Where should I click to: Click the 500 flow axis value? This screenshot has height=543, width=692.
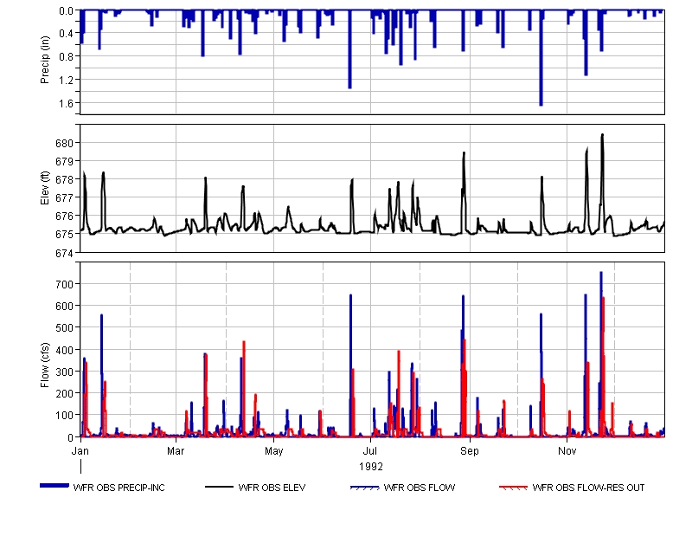click(x=64, y=328)
